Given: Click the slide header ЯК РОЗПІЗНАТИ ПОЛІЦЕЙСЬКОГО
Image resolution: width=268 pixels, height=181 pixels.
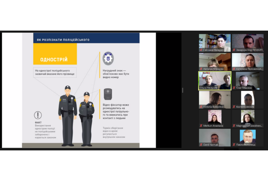Looking at the screenshot, I should coord(63,40).
